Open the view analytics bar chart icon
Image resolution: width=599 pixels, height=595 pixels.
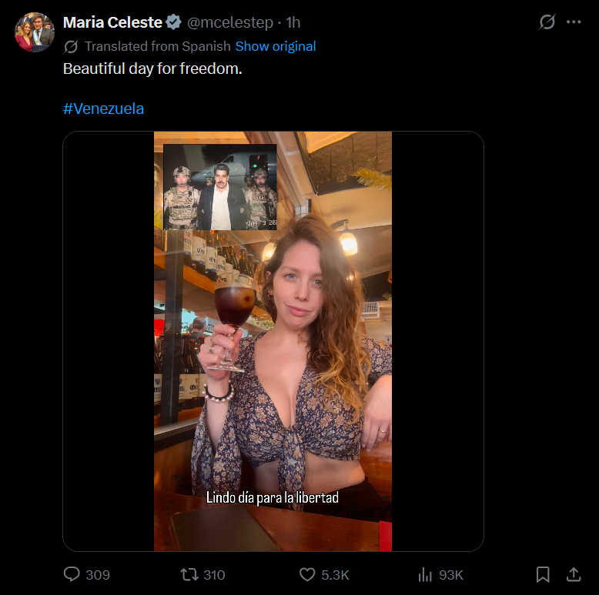coord(425,574)
